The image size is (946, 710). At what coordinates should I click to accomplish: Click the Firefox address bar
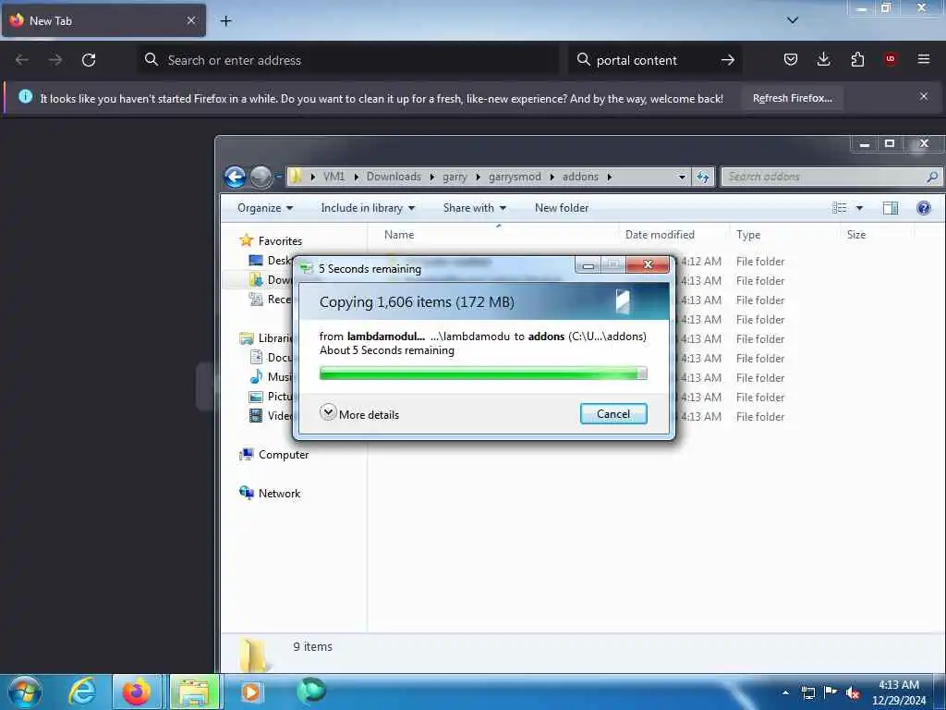click(348, 60)
